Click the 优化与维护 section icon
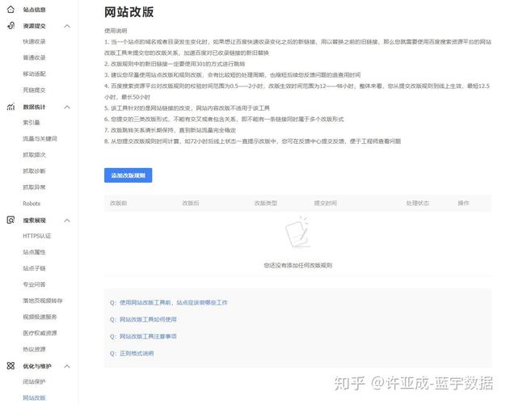This screenshot has height=404, width=506. [x=11, y=366]
